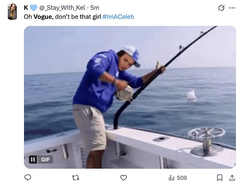Click the GIF label badge

coord(45,160)
